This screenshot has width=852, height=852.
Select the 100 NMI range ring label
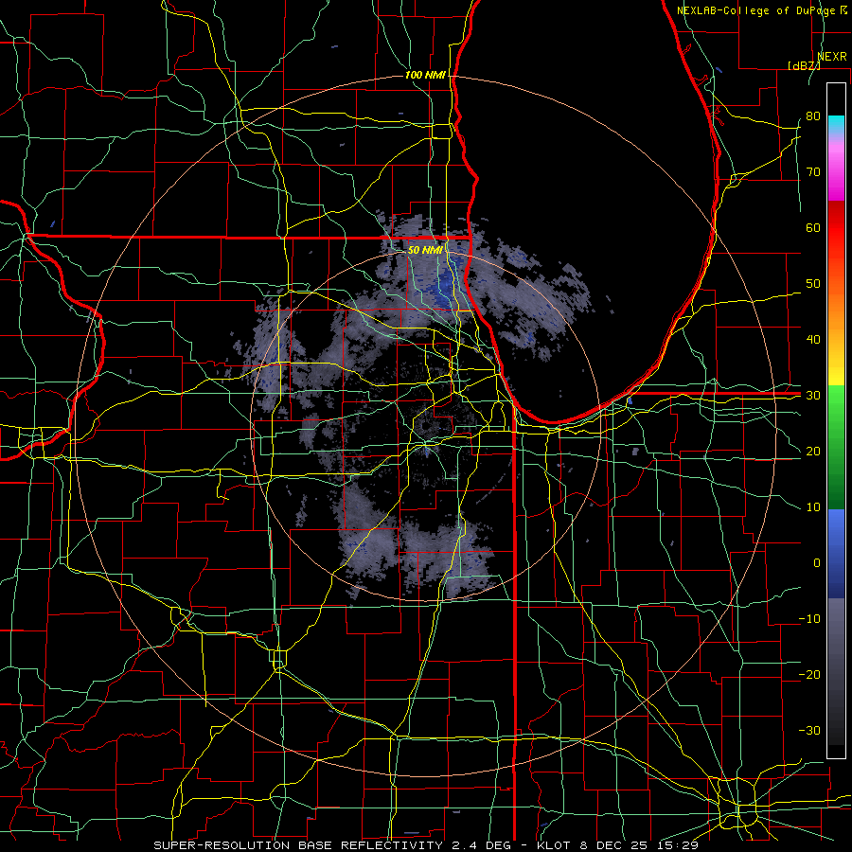(x=425, y=75)
